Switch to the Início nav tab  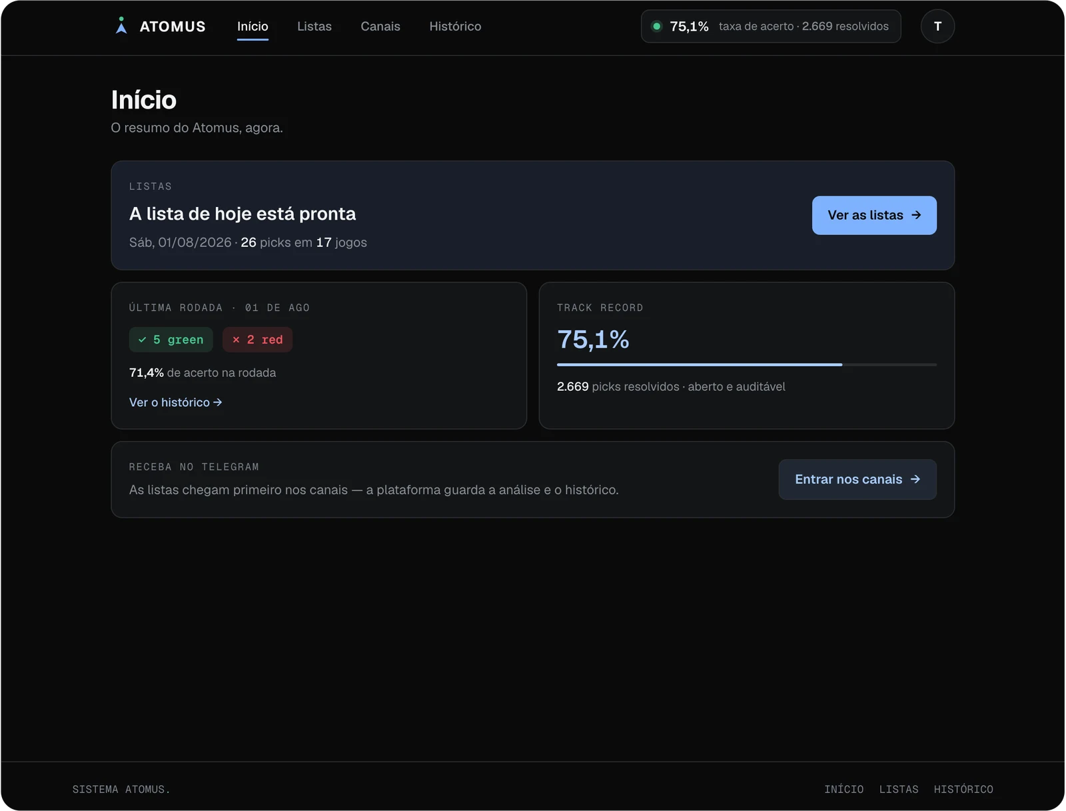click(x=253, y=27)
